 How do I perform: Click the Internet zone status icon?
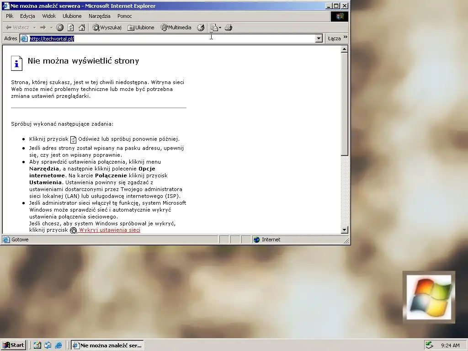[257, 239]
